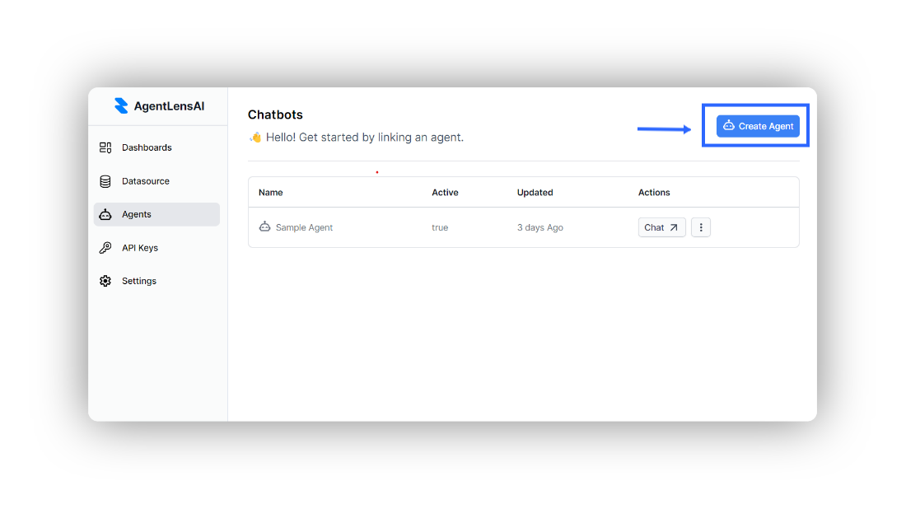
Task: Click the Active column header
Action: [x=445, y=193]
